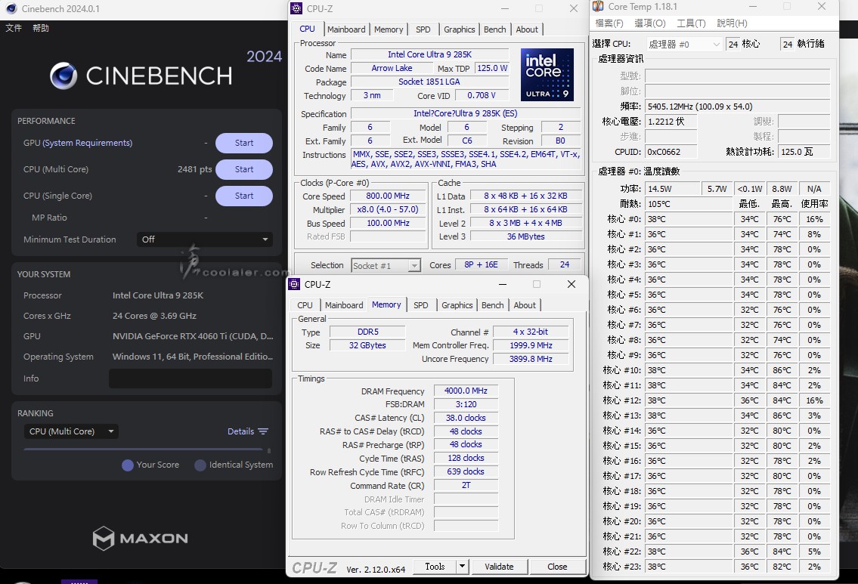The width and height of the screenshot is (858, 584).
Task: Start the GPU (System Requirements) test
Action: [244, 143]
